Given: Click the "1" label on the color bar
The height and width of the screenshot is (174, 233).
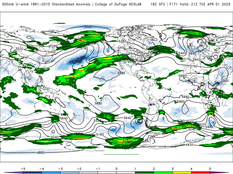Looking at the screenshot, I should pyautogui.click(x=135, y=169).
